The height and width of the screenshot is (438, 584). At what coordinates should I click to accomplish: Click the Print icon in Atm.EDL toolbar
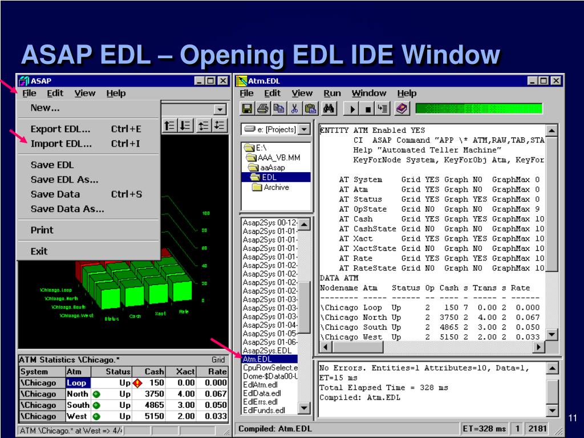point(262,109)
